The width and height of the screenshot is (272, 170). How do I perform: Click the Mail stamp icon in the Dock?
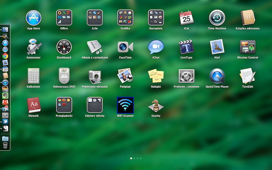coord(5,63)
